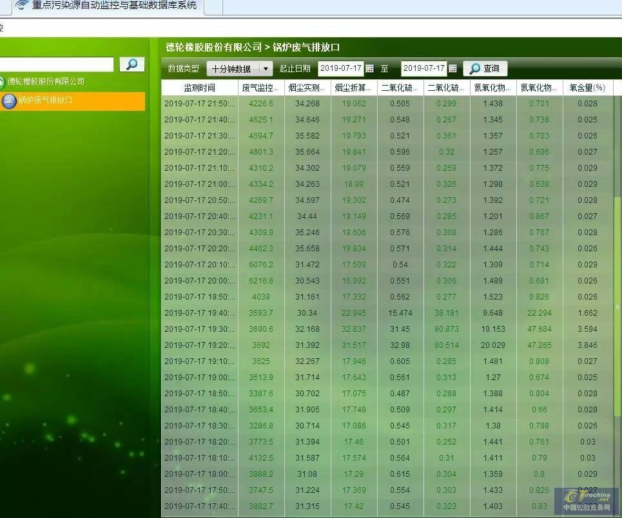Screen dimensions: 622x518
Task: Select row 2019-07-17 18:40 time cell
Action: (200, 410)
